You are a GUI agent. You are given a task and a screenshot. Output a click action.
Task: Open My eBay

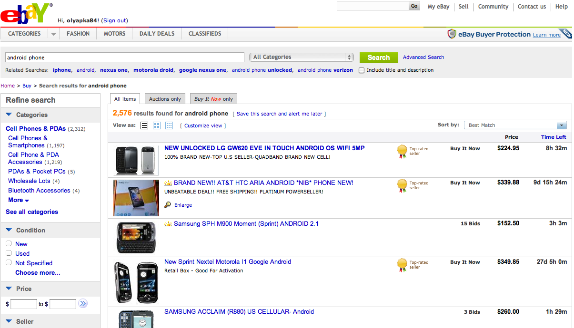click(438, 7)
